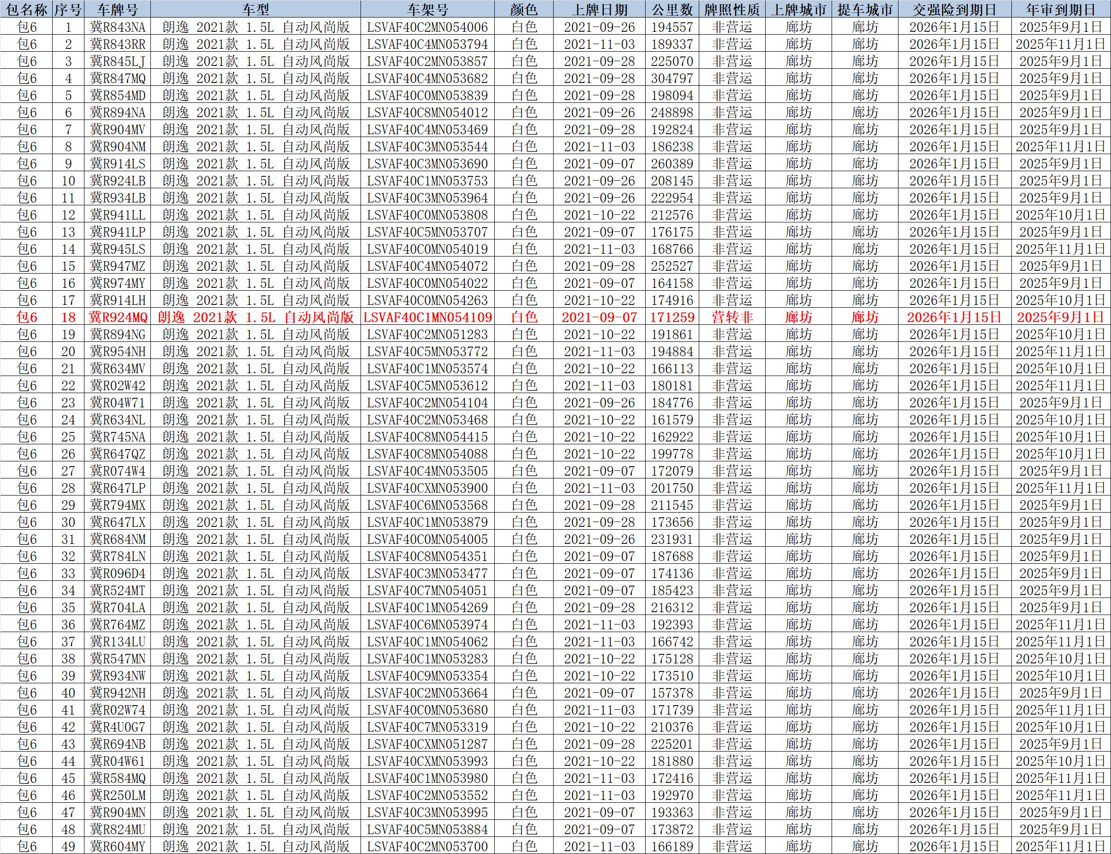Click the 牌照性质 header cell
The width and height of the screenshot is (1111, 854).
pos(732,9)
